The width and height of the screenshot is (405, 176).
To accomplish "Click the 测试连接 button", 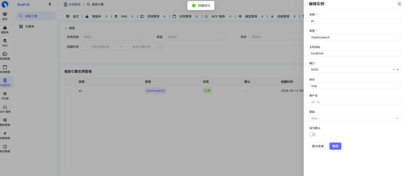I will [x=318, y=146].
